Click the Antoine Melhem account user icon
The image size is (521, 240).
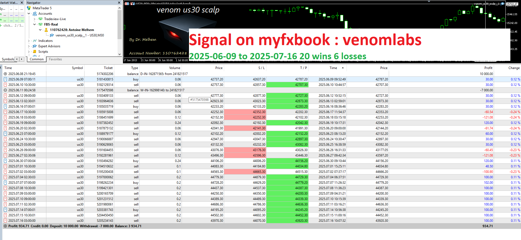click(x=46, y=30)
